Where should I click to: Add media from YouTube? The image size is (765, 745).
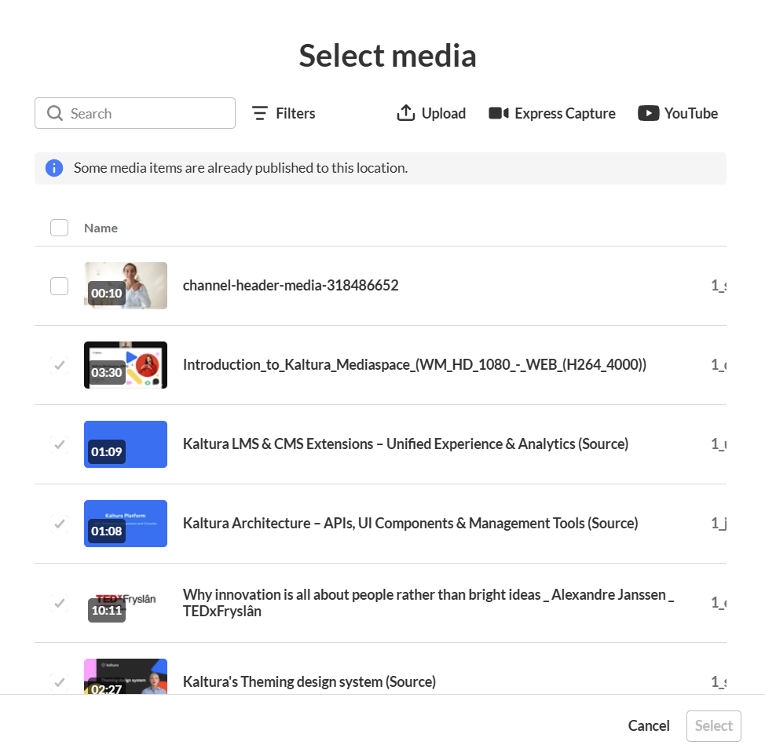click(678, 113)
